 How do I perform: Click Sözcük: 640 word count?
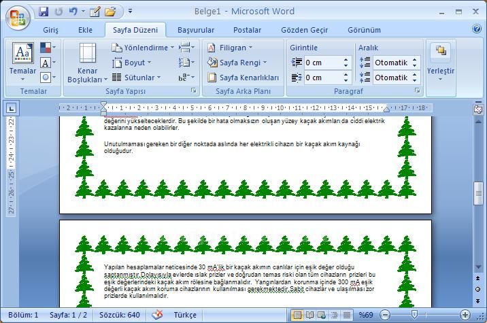point(120,315)
